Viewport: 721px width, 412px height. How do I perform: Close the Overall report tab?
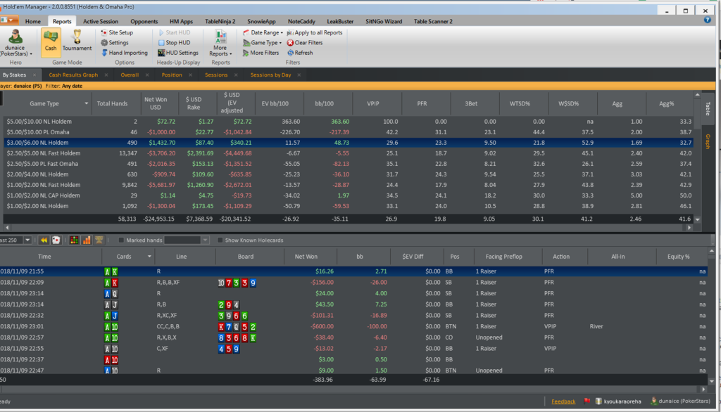(x=147, y=75)
